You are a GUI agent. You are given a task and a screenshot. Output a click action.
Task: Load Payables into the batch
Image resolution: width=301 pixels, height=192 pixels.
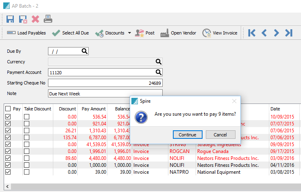point(26,33)
